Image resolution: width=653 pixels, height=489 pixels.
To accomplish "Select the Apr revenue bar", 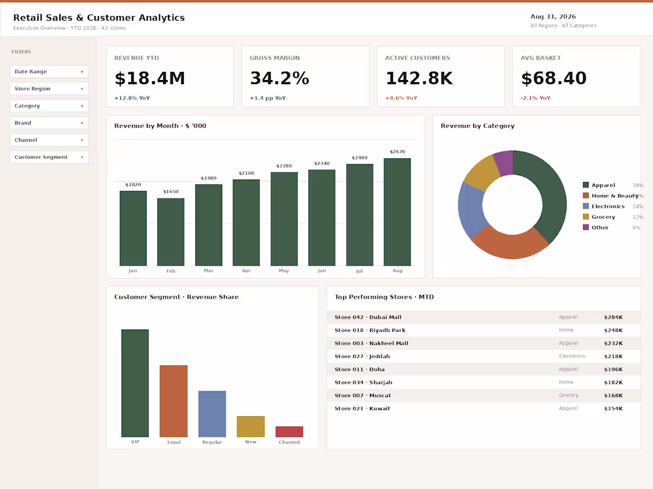I will click(246, 222).
